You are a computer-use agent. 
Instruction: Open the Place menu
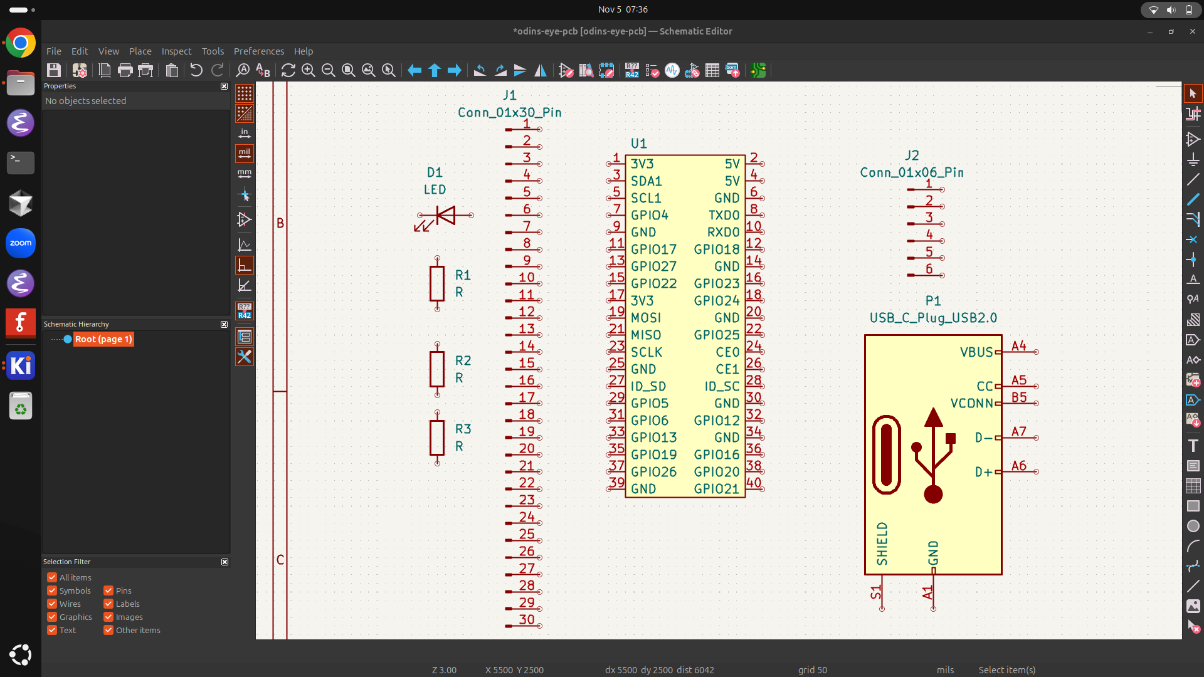pos(140,51)
